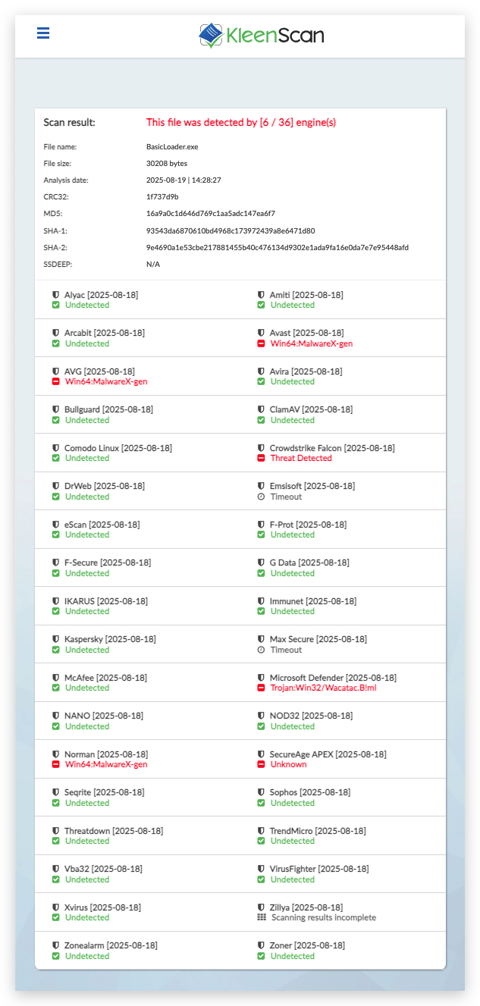The width and height of the screenshot is (480, 1006).
Task: Select the SHA-2 hash value
Action: (x=278, y=247)
